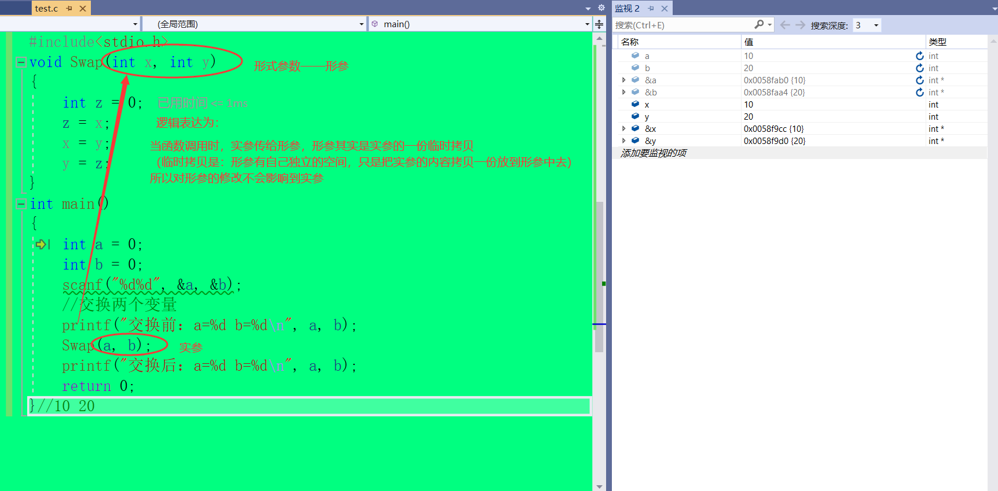Image resolution: width=998 pixels, height=491 pixels.
Task: Open the editor tab list dropdown arrow
Action: pos(588,8)
